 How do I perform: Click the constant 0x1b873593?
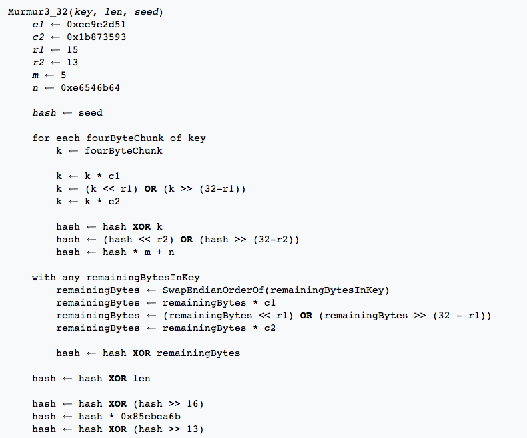tap(96, 37)
